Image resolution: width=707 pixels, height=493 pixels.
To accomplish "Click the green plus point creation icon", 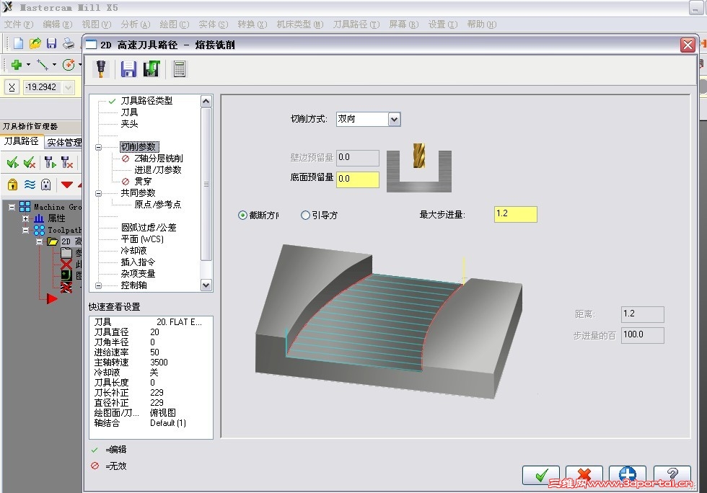I will (x=17, y=65).
